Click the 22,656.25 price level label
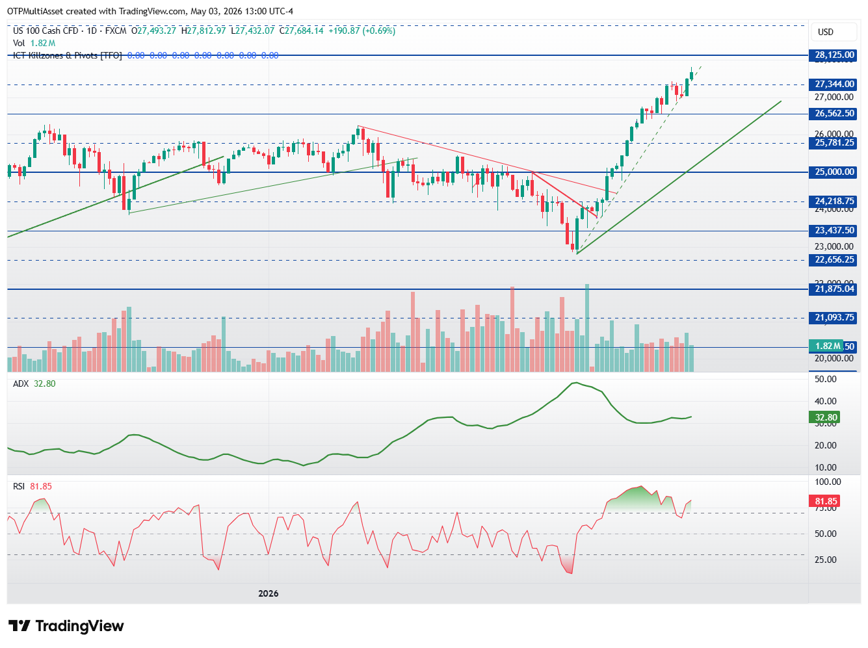 click(x=832, y=260)
